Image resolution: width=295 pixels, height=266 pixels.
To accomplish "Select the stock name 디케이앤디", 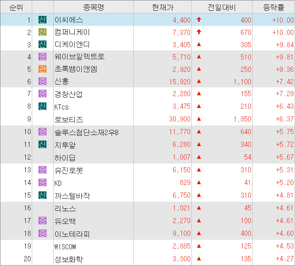I will point(72,44).
